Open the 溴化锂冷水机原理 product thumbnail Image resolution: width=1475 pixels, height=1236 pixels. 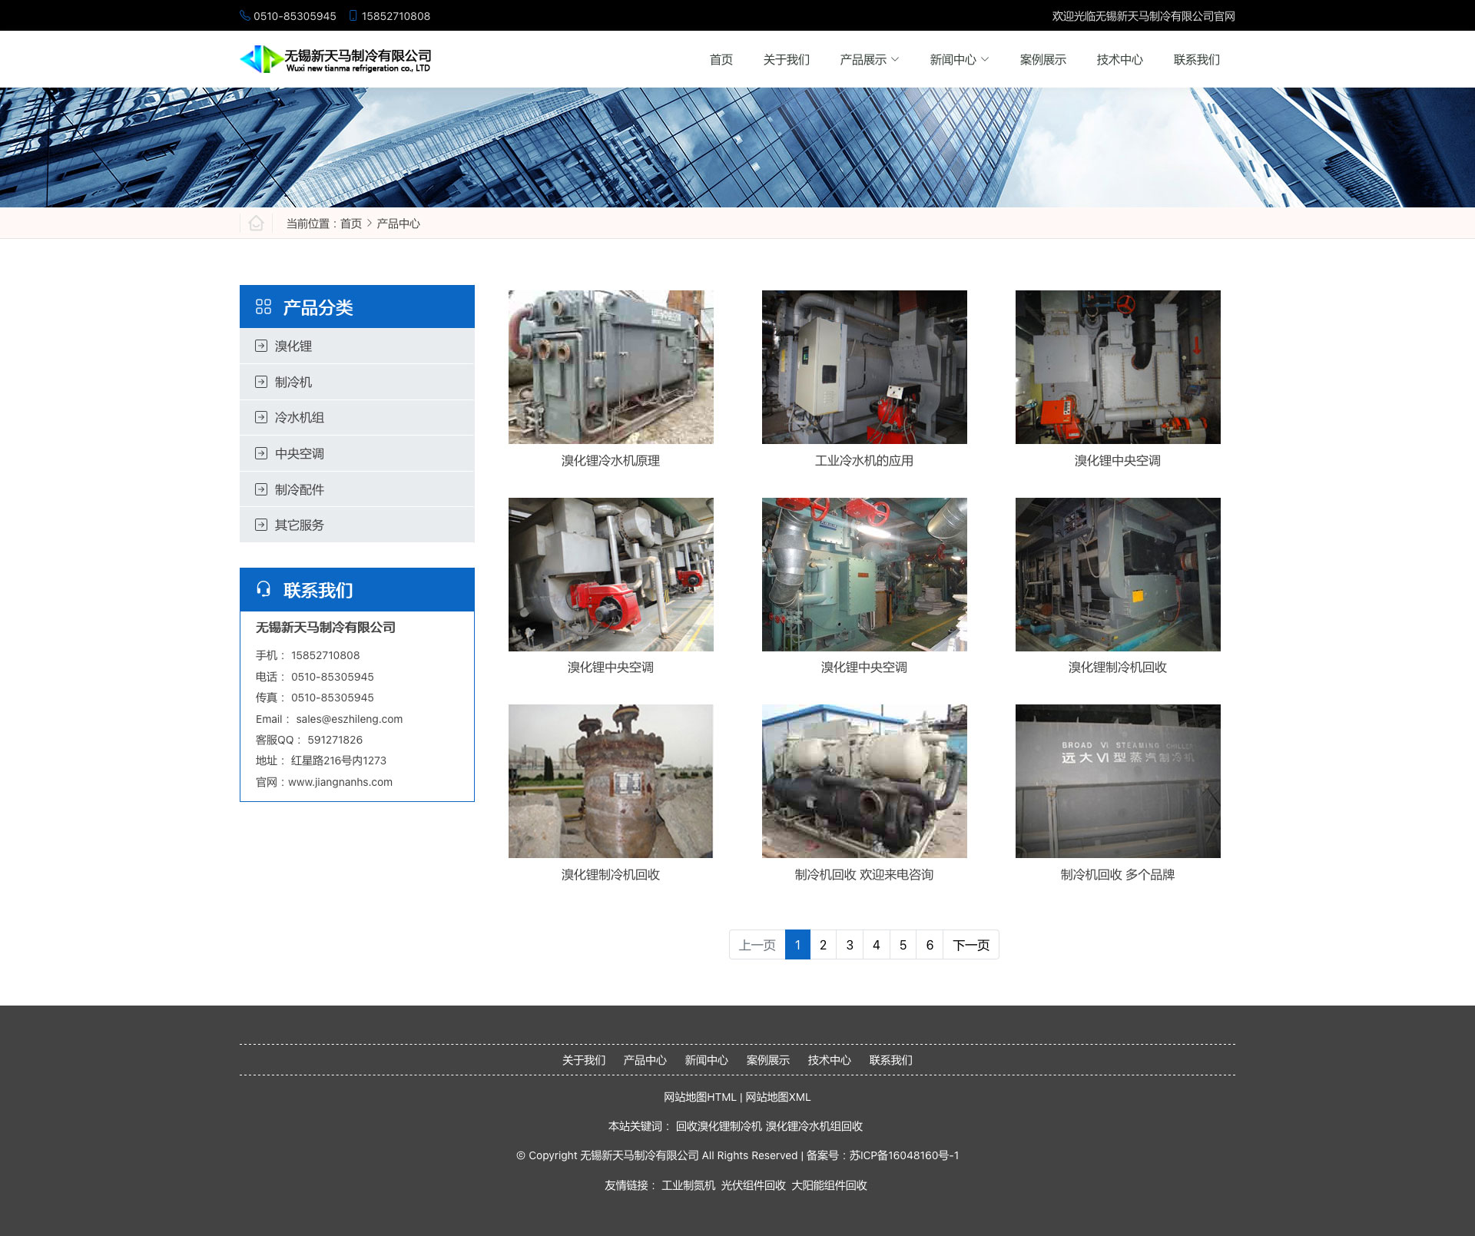pyautogui.click(x=611, y=367)
